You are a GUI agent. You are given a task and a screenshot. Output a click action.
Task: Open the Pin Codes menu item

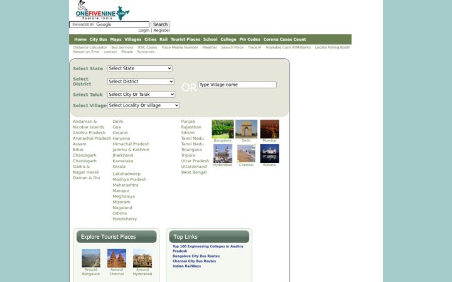point(250,39)
